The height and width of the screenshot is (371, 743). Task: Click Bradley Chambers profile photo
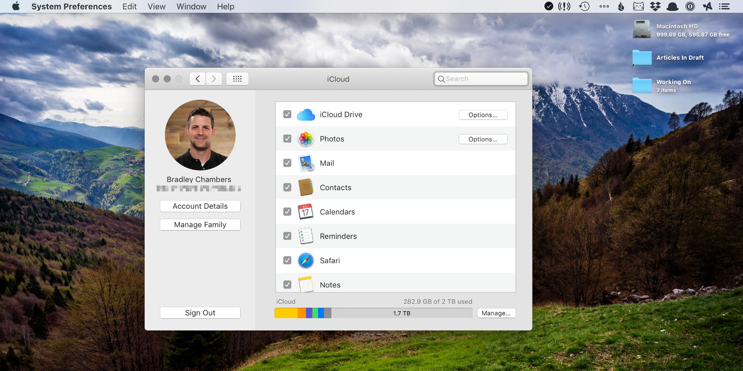coord(200,135)
